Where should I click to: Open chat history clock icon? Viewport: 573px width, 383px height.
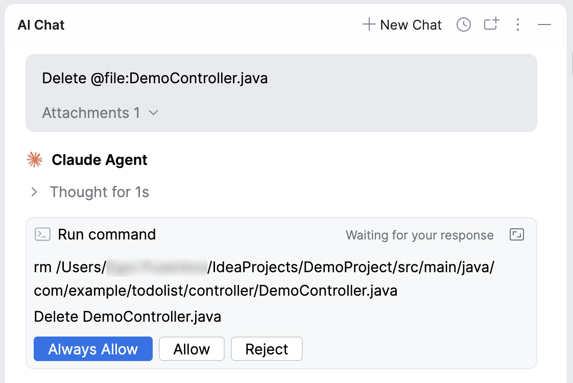[463, 25]
